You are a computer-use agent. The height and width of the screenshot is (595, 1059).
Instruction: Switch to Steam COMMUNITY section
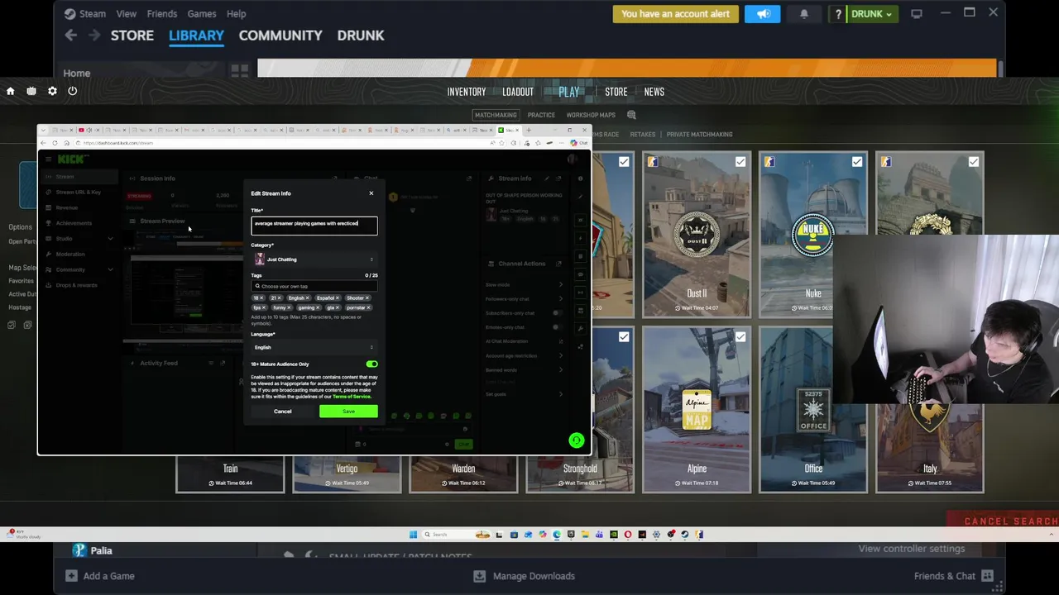click(280, 36)
